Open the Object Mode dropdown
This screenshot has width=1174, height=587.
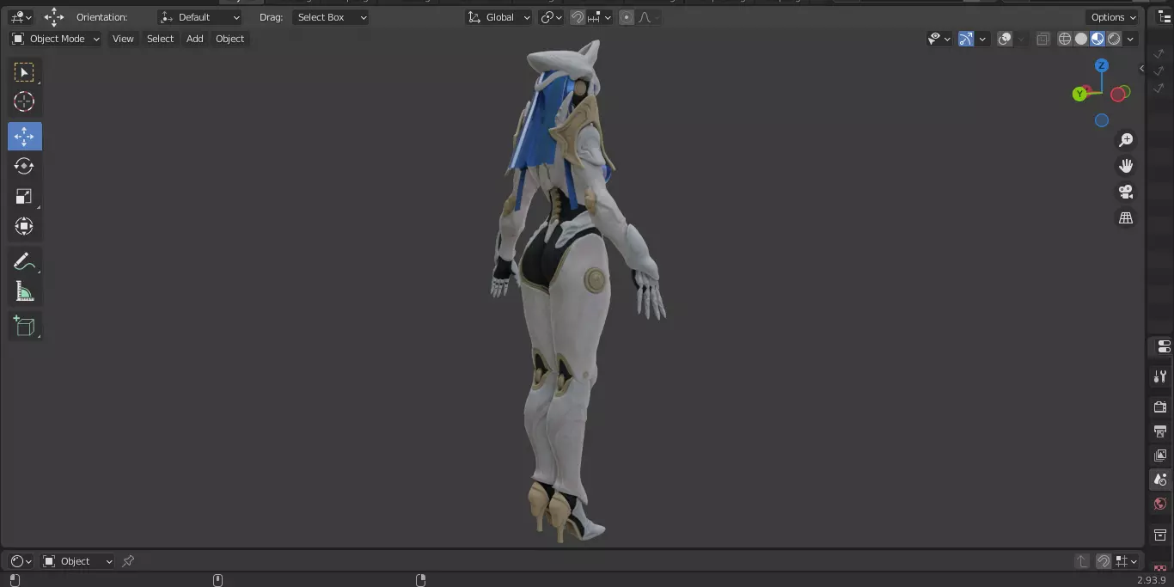[x=56, y=39]
